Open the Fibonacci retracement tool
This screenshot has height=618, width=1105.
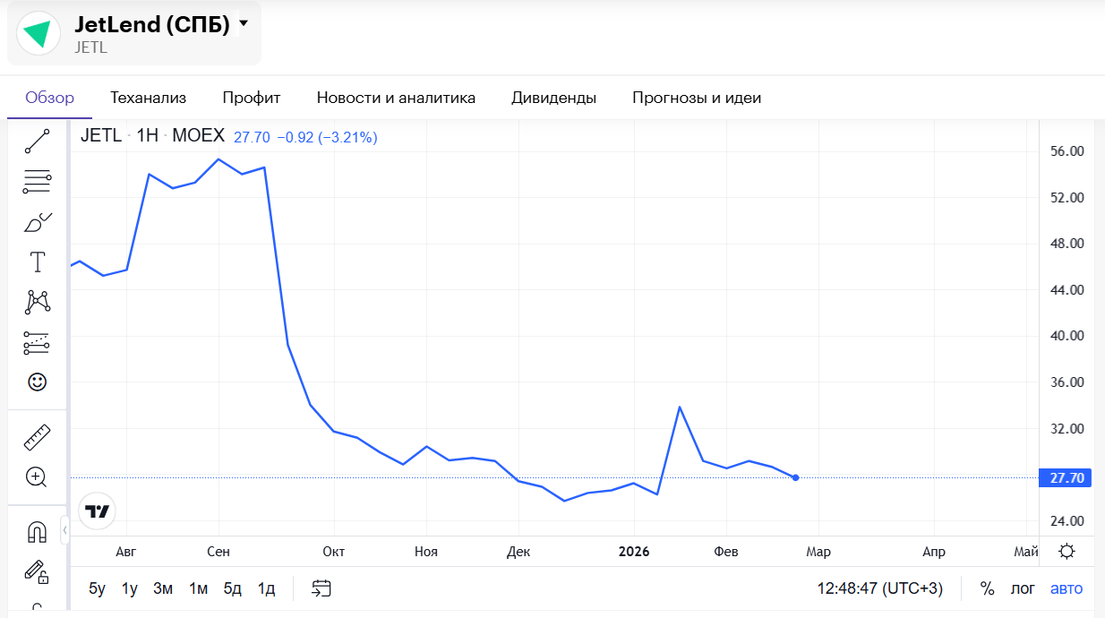37,182
